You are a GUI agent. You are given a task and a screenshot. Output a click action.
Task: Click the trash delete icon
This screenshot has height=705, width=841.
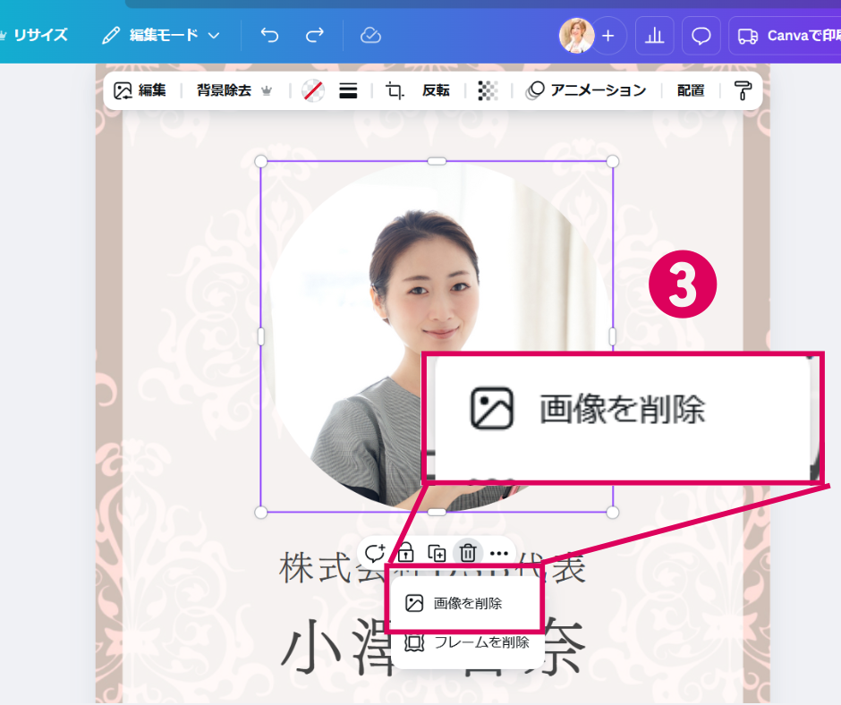click(468, 553)
